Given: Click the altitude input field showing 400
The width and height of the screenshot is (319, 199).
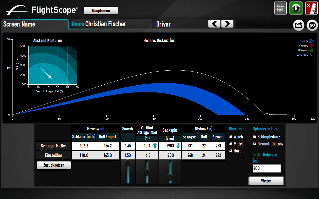Looking at the screenshot, I should (266, 168).
